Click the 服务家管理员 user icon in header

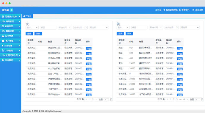tap(164, 10)
